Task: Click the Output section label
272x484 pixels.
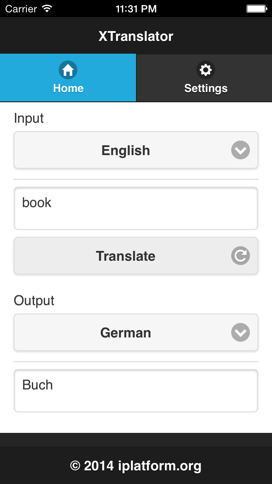Action: click(x=34, y=300)
